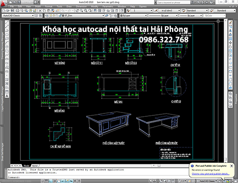
Task: Select the Erase modify tool
Action: [x=230, y=22]
